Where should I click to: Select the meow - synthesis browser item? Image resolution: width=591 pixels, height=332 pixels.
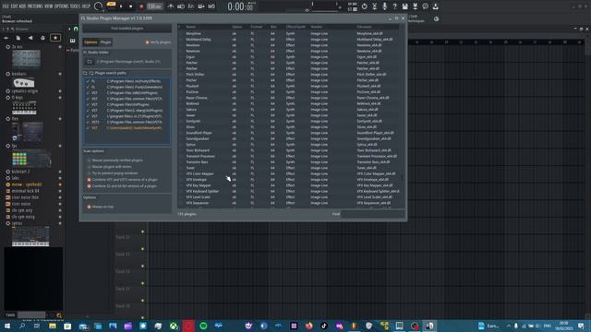pyautogui.click(x=27, y=184)
